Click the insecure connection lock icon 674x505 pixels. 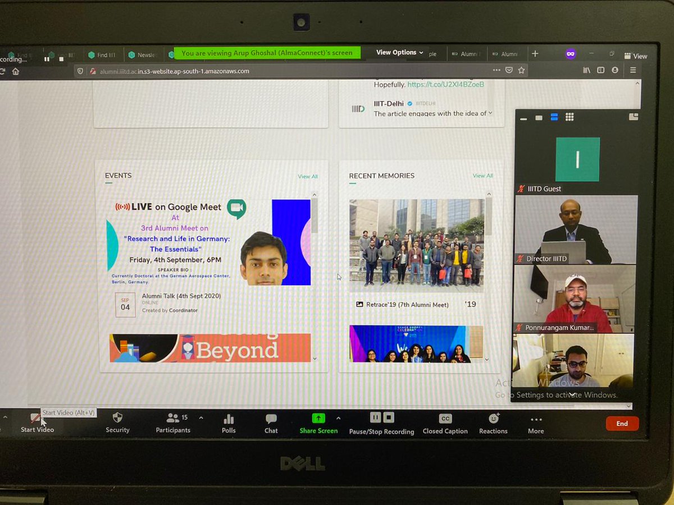(x=93, y=71)
